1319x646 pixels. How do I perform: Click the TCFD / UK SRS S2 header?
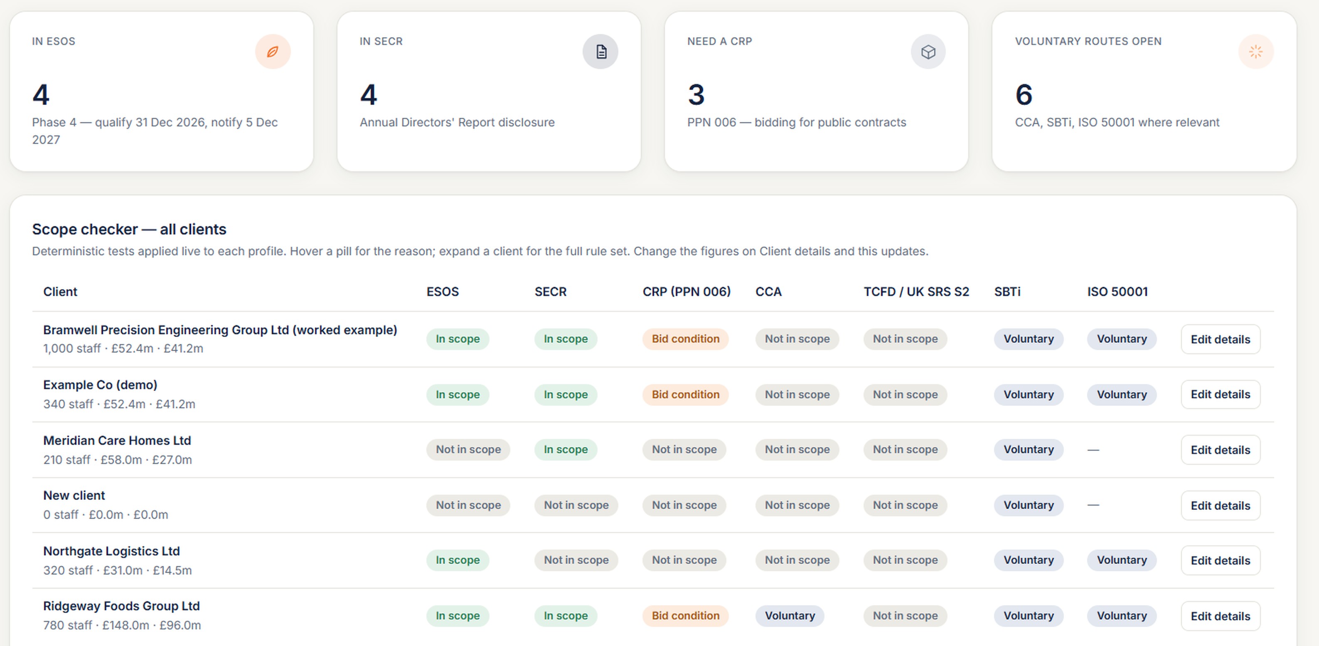pyautogui.click(x=917, y=291)
